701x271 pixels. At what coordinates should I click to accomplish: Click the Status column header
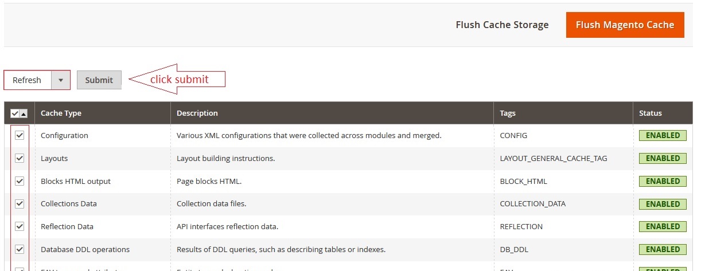coord(651,113)
